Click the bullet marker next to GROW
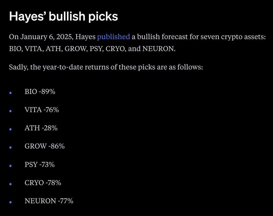 11,147
